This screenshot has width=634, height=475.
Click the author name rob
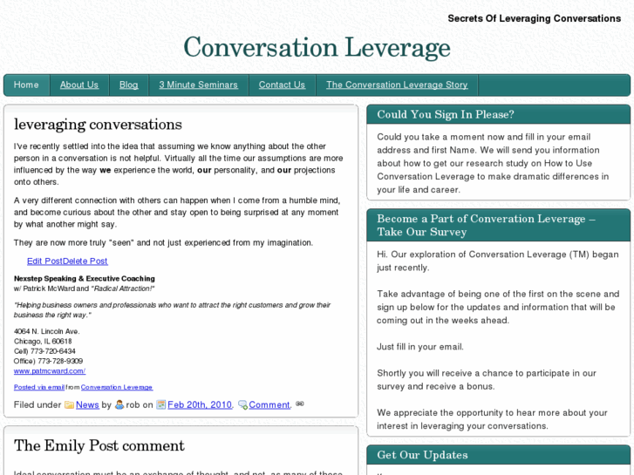tap(133, 404)
